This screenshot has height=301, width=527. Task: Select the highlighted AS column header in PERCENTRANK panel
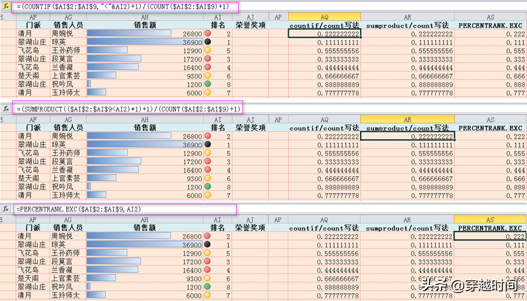click(x=490, y=219)
